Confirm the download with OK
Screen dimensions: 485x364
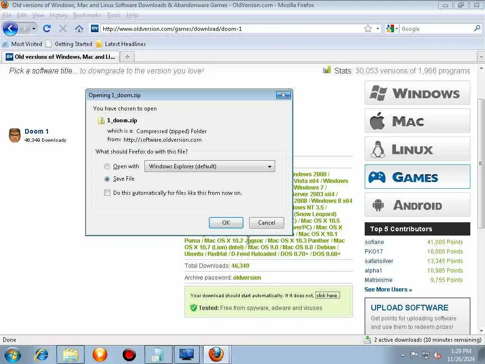[x=226, y=223]
